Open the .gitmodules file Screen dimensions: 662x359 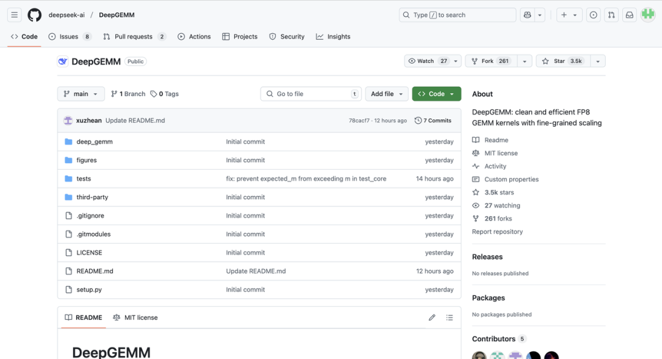tap(94, 234)
